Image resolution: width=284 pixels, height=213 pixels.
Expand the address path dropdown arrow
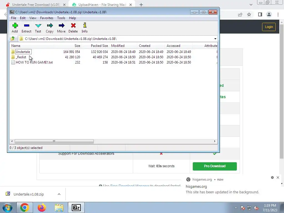(215, 39)
